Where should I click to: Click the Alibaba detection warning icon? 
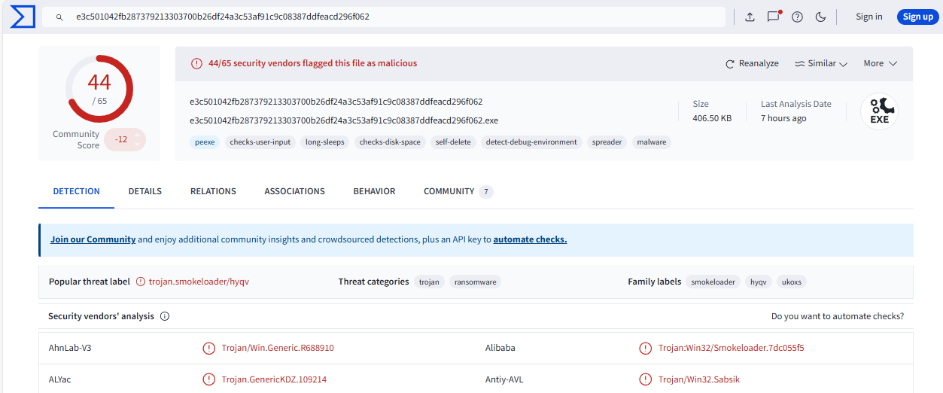coord(645,348)
